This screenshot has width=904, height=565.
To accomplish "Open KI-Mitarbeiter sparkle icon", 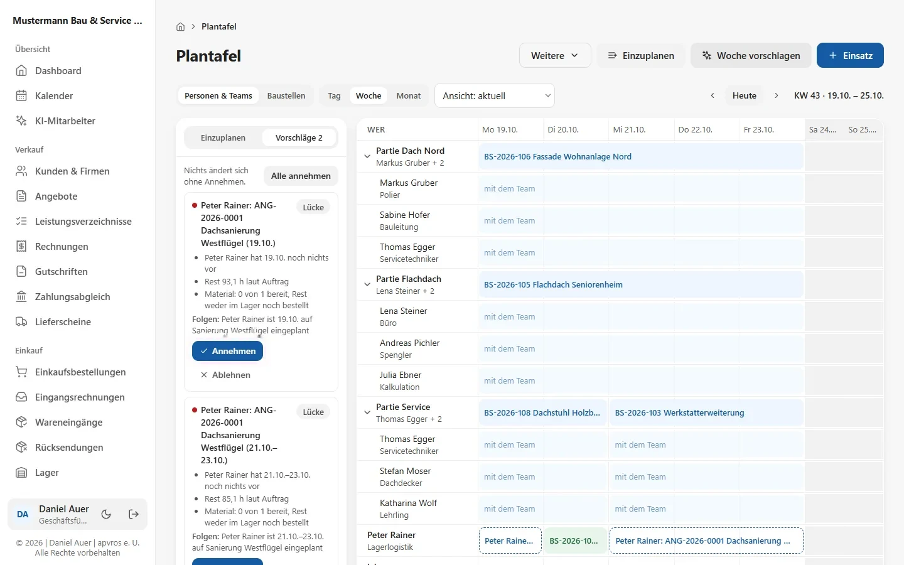I will 21,121.
